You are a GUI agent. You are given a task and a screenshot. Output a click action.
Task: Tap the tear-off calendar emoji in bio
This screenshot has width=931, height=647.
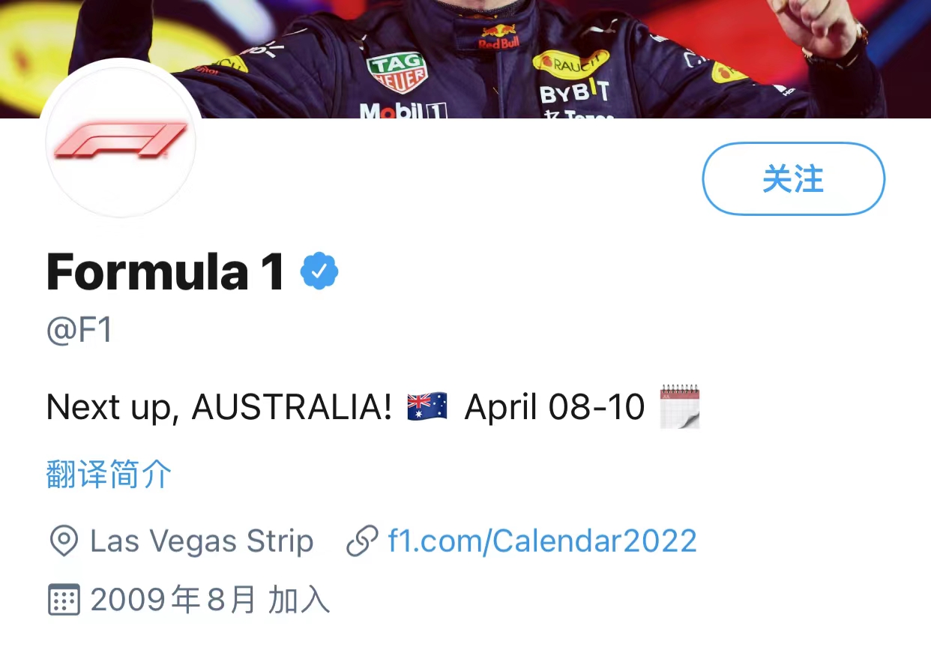point(680,407)
